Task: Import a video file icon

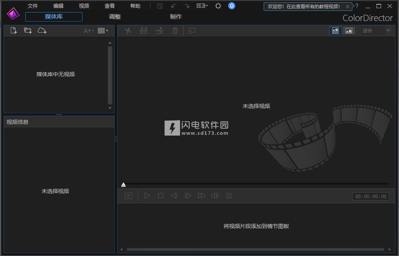Action: coord(14,31)
